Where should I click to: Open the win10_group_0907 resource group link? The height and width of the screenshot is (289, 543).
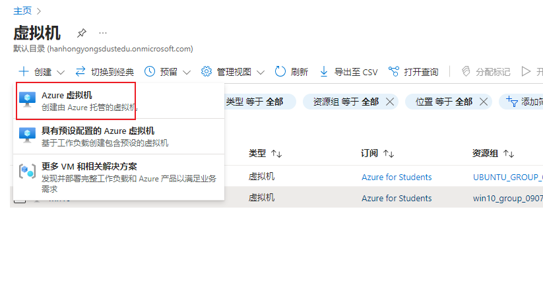click(x=507, y=198)
